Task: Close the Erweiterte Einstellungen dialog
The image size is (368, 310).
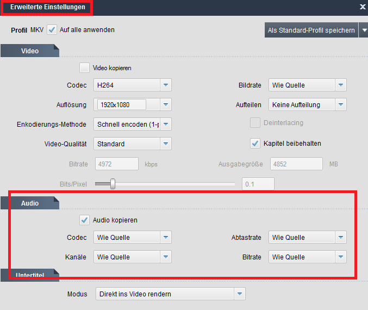Action: pos(363,7)
